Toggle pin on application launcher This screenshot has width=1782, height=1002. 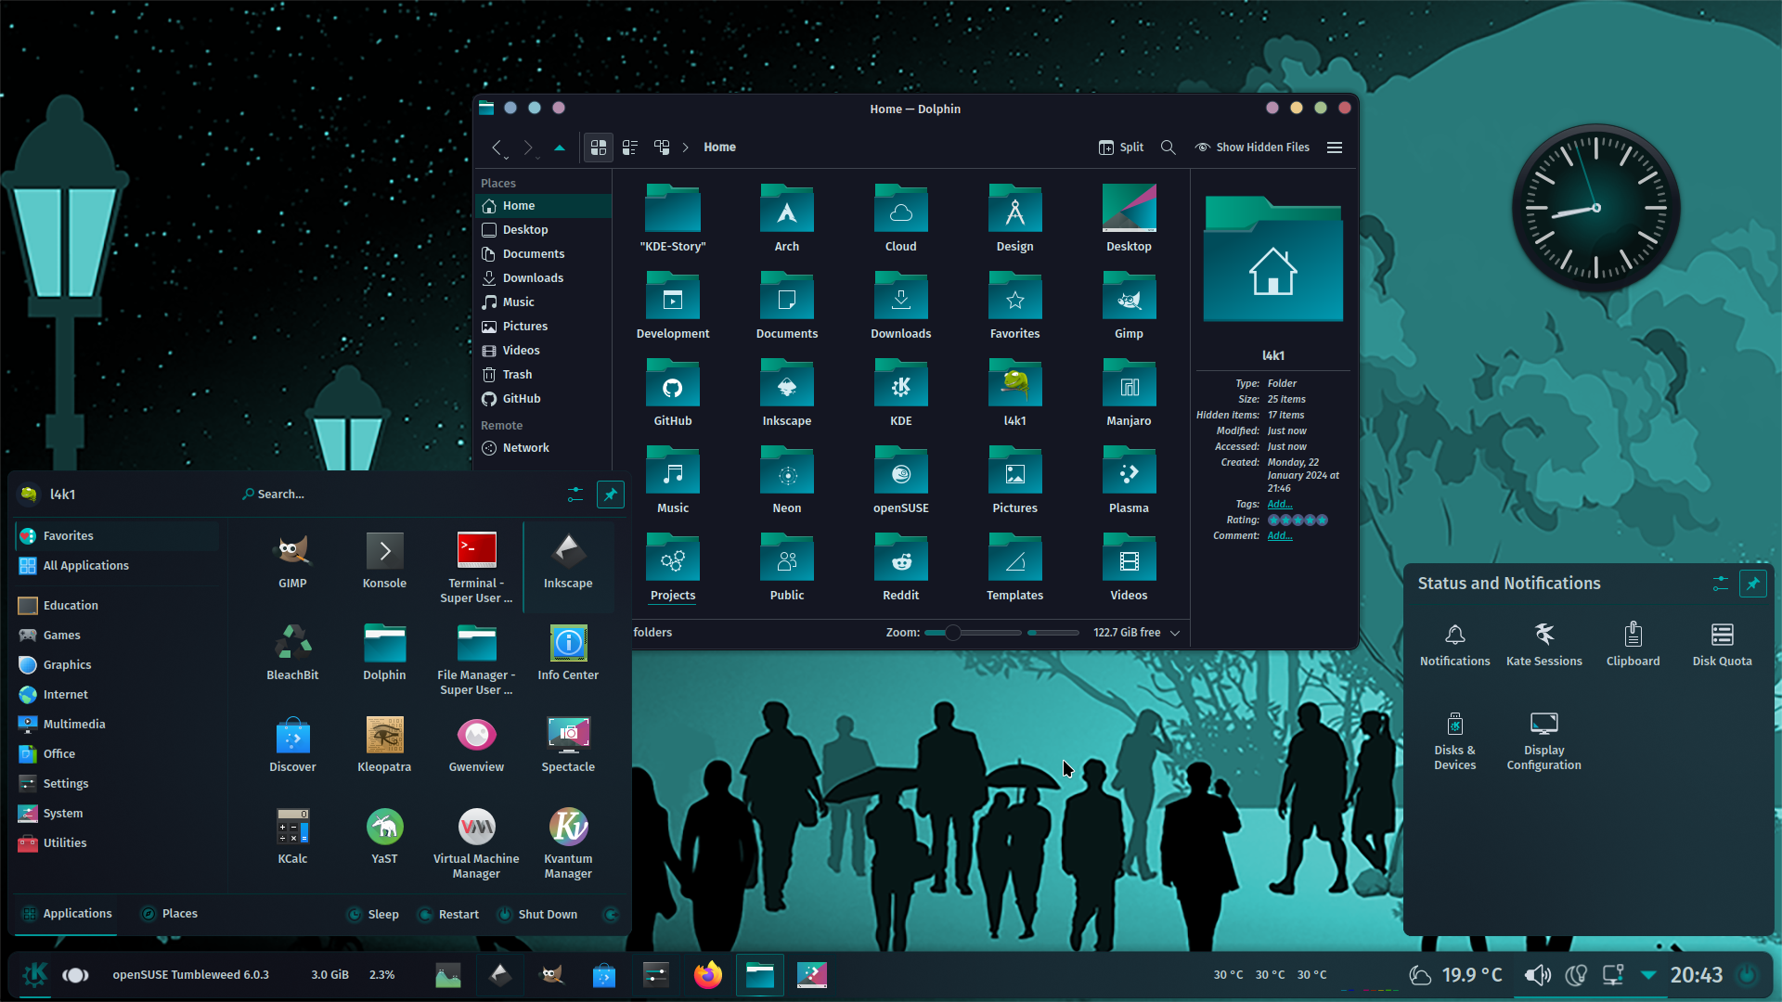pos(611,495)
